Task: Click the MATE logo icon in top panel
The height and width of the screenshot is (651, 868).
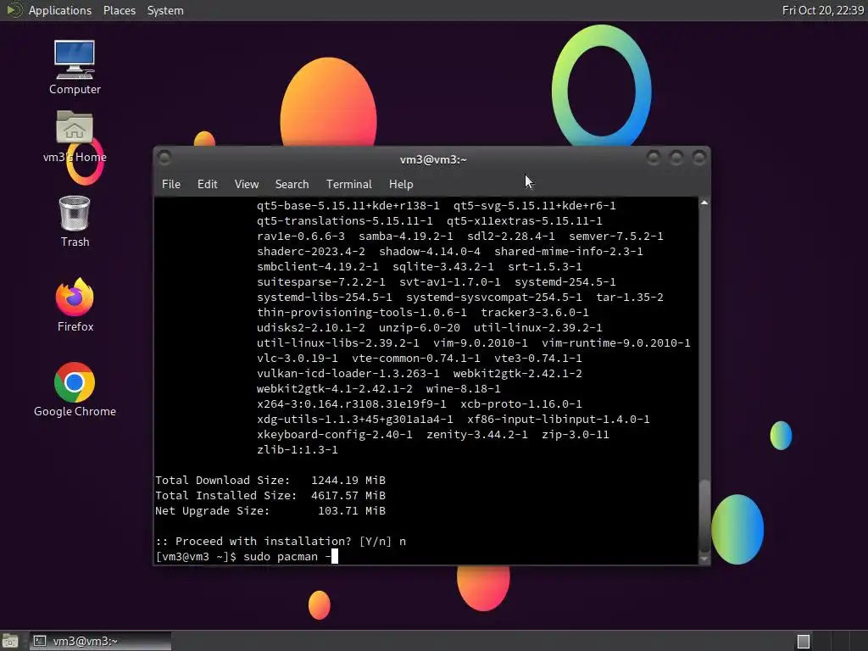Action: (14, 10)
